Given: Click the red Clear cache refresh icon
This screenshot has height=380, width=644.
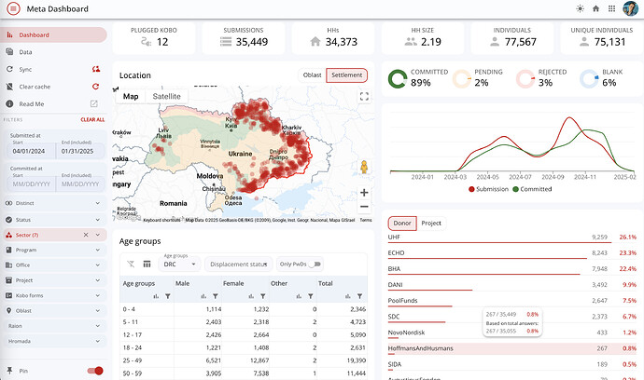Looking at the screenshot, I should click(x=96, y=87).
